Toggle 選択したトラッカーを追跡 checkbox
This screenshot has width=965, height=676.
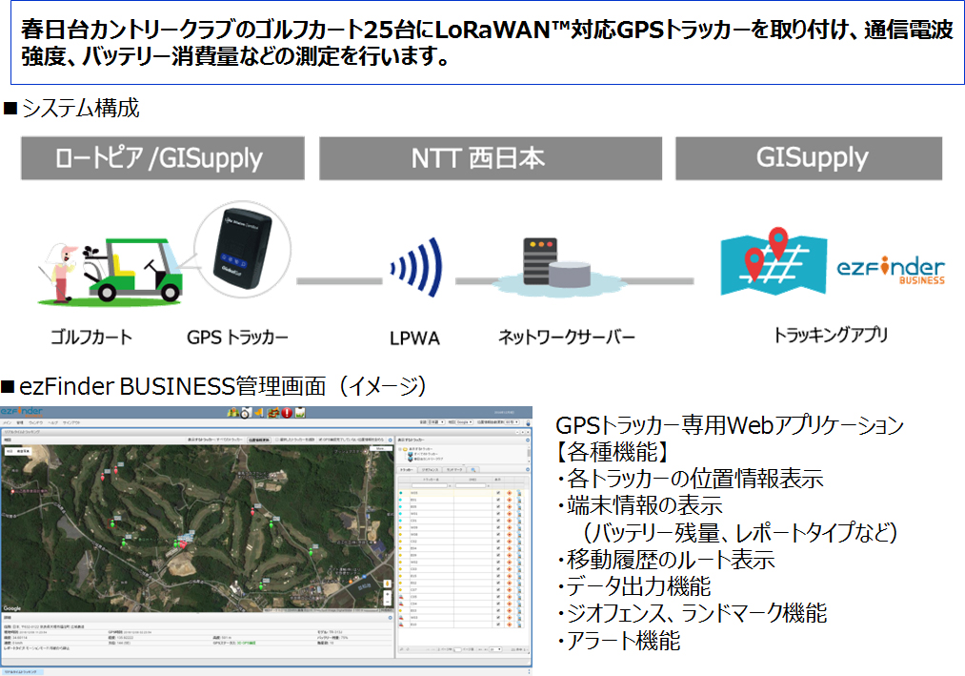click(277, 440)
